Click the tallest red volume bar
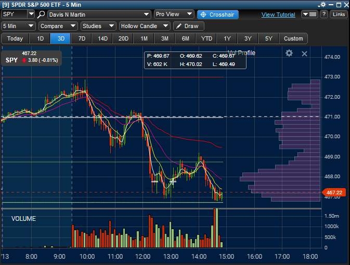 point(214,228)
